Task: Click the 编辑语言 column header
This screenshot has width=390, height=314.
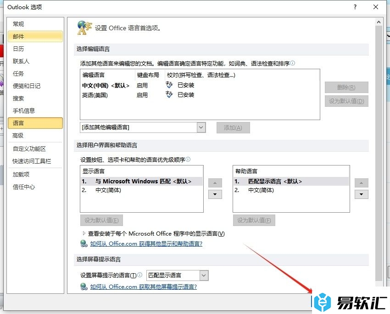Action: pyautogui.click(x=108, y=75)
